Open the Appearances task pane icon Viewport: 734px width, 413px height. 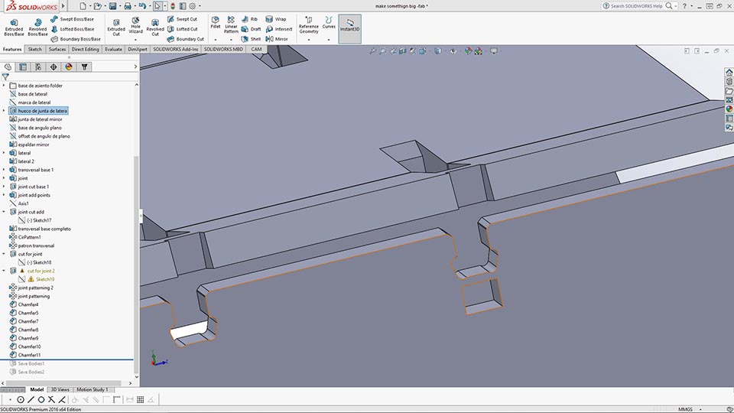pyautogui.click(x=729, y=109)
